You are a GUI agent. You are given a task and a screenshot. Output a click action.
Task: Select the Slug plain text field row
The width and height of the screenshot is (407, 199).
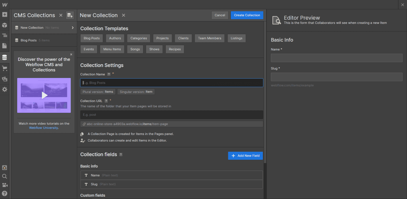tap(172, 184)
